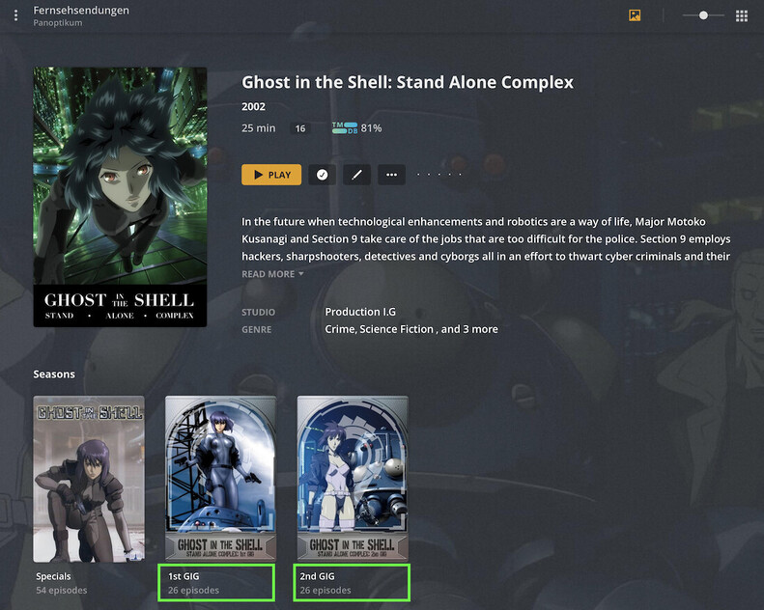Screen dimensions: 764x610
Task: Toggle the background artwork display icon
Action: click(x=635, y=15)
